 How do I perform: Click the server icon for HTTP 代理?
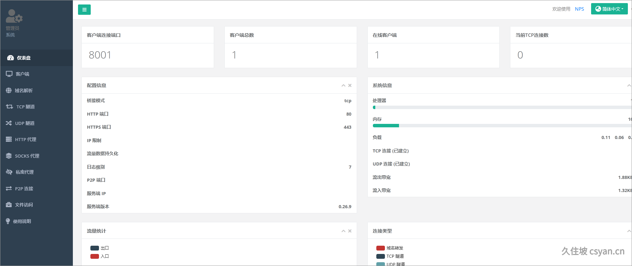[9, 139]
